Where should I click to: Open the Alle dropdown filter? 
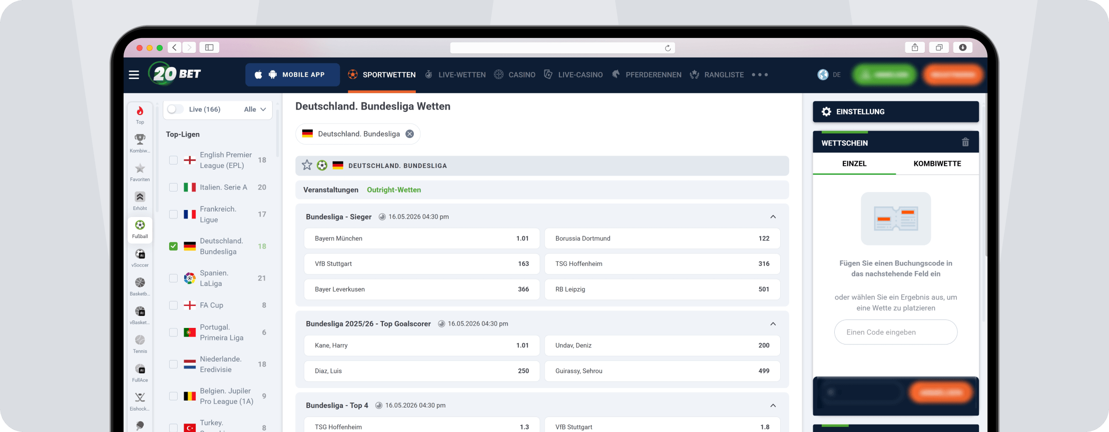(255, 109)
